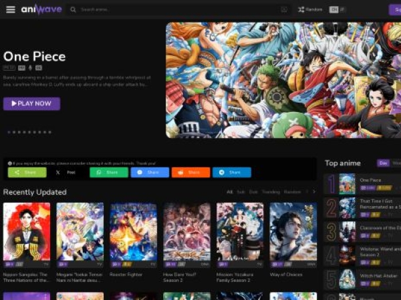Viewport: 401px width, 300px height.
Task: Go to previous page of Recently Updated
Action: click(307, 192)
